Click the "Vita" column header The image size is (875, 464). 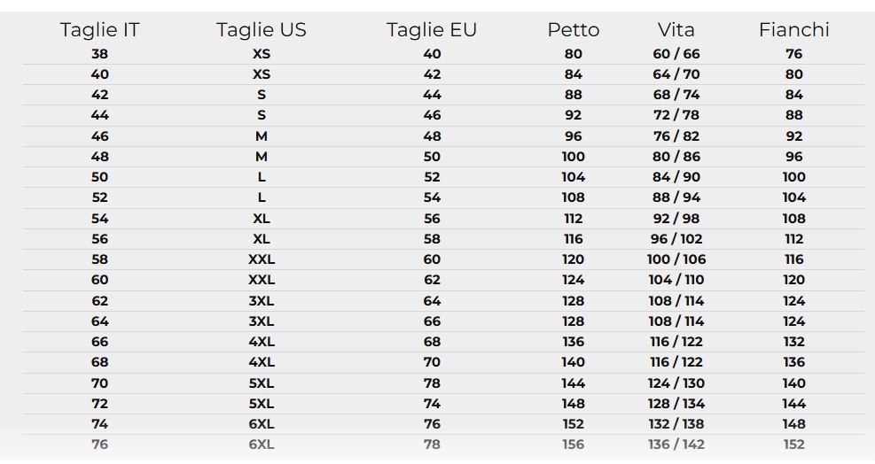click(x=676, y=29)
